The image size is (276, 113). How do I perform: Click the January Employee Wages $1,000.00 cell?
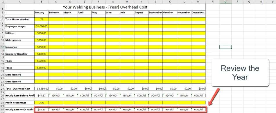(42, 26)
